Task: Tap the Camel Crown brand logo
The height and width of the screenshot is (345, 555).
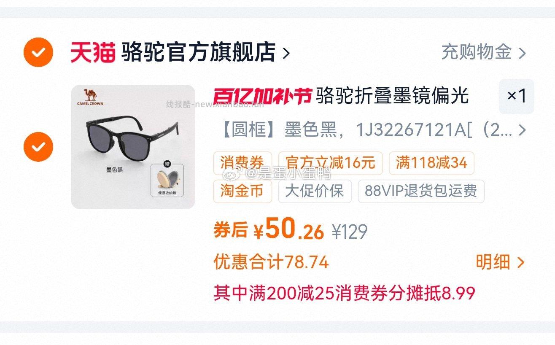Action: (90, 97)
